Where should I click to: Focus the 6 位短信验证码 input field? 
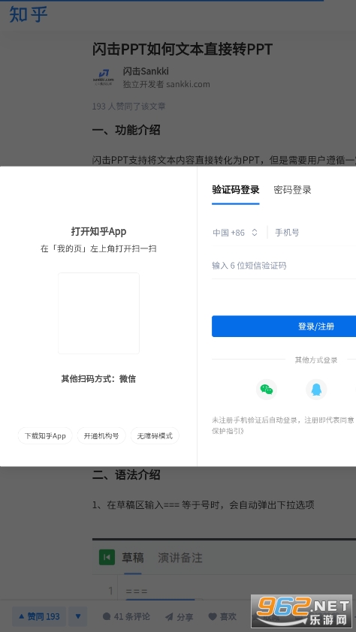pos(284,266)
